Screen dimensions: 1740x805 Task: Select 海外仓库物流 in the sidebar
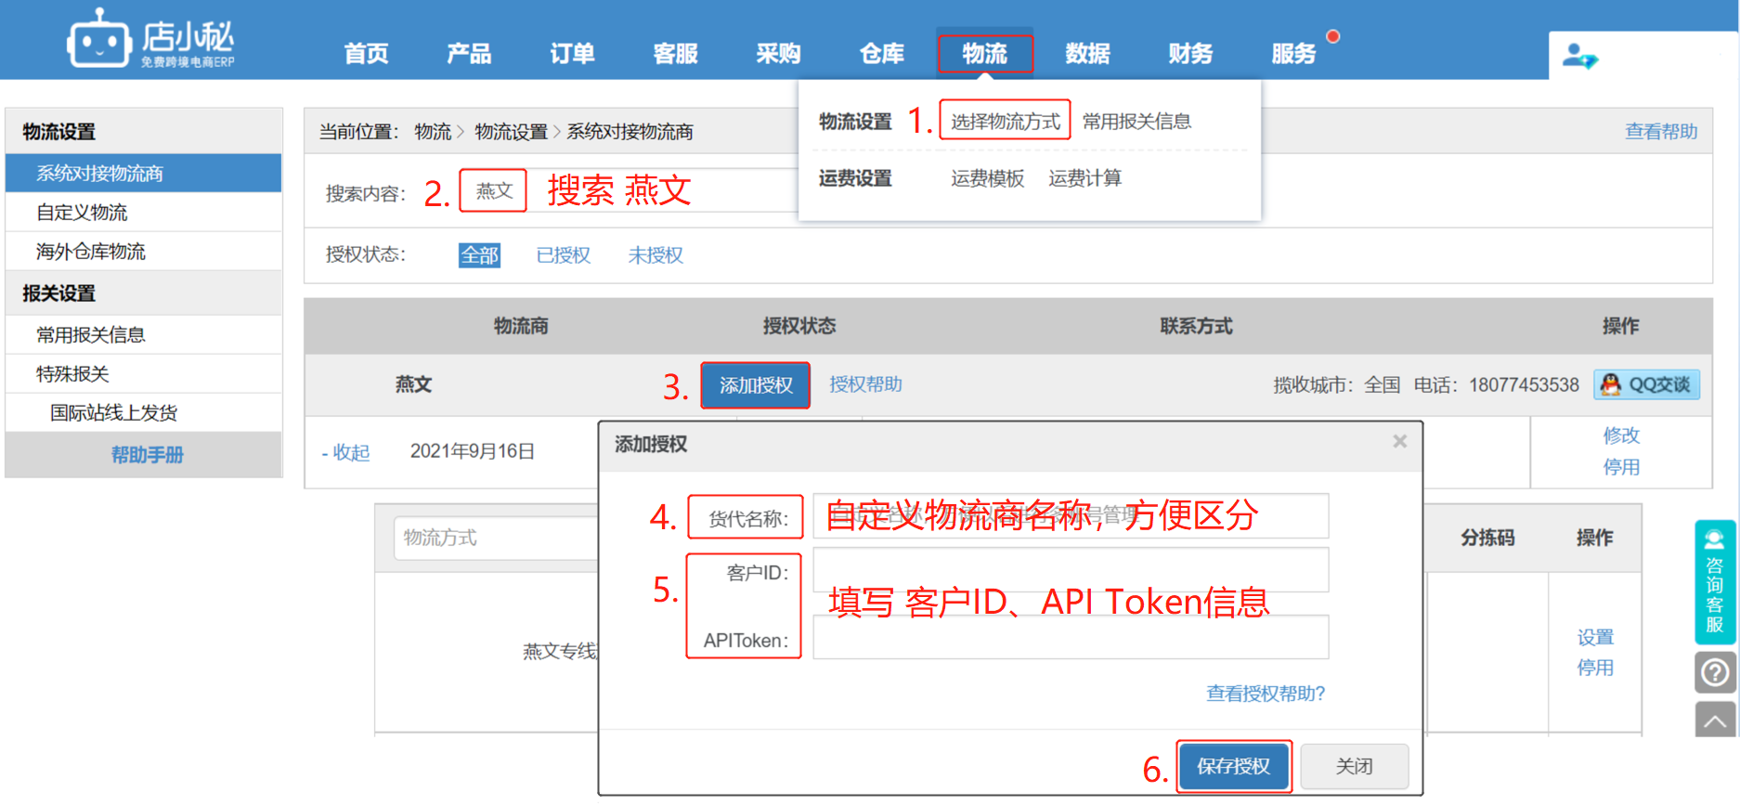[143, 252]
